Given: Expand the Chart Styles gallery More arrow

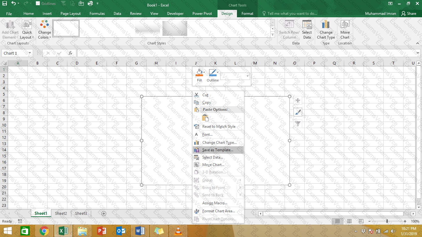Looking at the screenshot, I should (272, 35).
